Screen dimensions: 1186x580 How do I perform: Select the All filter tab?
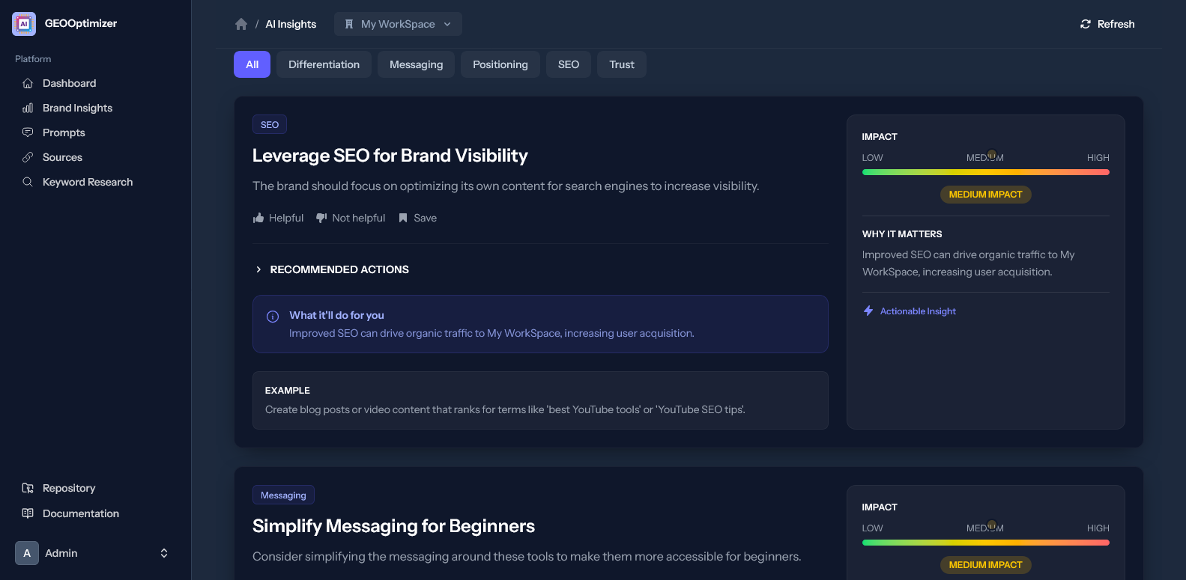coord(252,64)
